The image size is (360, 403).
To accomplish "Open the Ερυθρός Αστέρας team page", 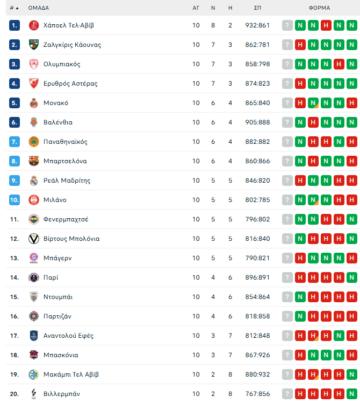I will pyautogui.click(x=70, y=84).
